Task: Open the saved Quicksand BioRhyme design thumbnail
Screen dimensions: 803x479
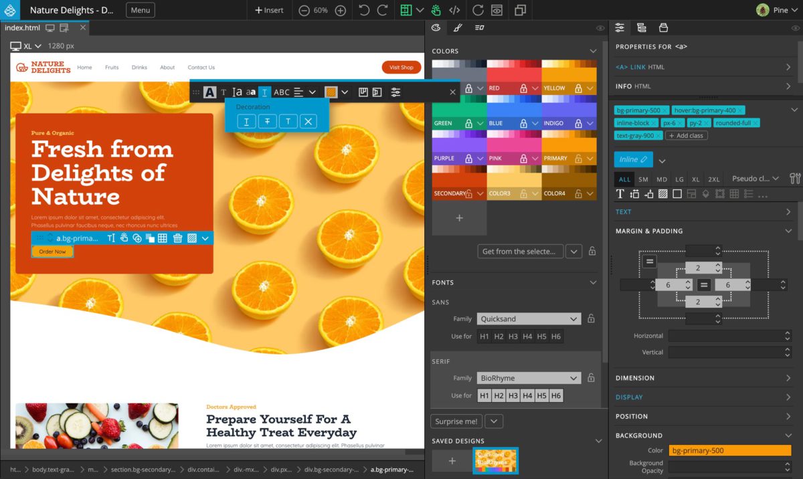Action: (496, 460)
